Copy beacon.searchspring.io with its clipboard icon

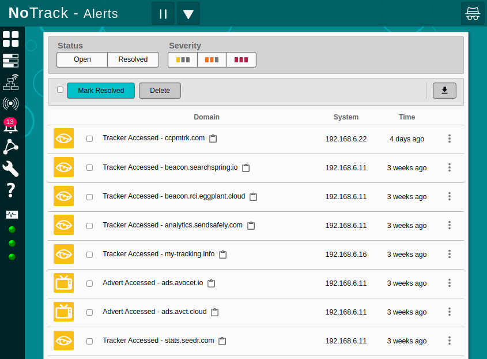pyautogui.click(x=246, y=168)
